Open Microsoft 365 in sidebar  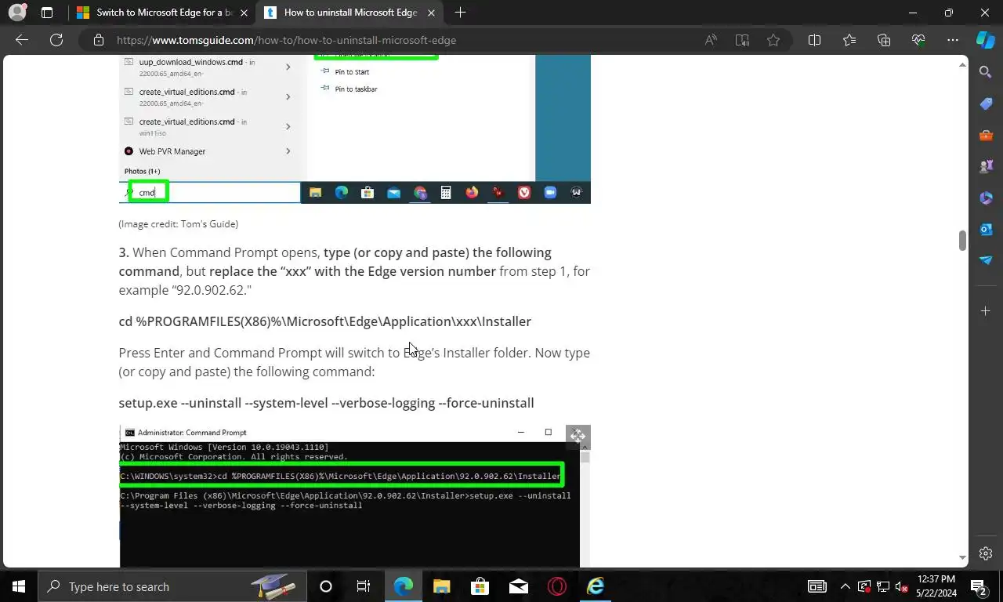coord(986,198)
